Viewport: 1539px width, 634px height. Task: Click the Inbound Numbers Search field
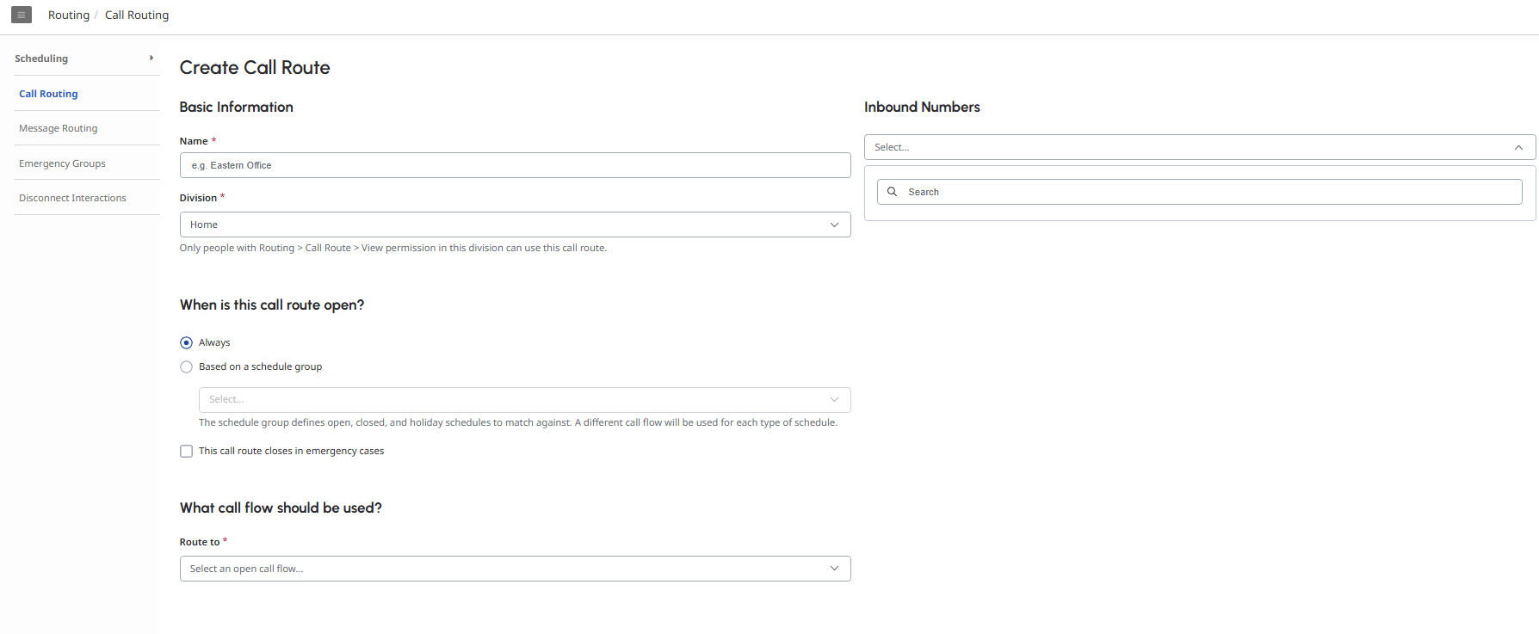[1200, 192]
